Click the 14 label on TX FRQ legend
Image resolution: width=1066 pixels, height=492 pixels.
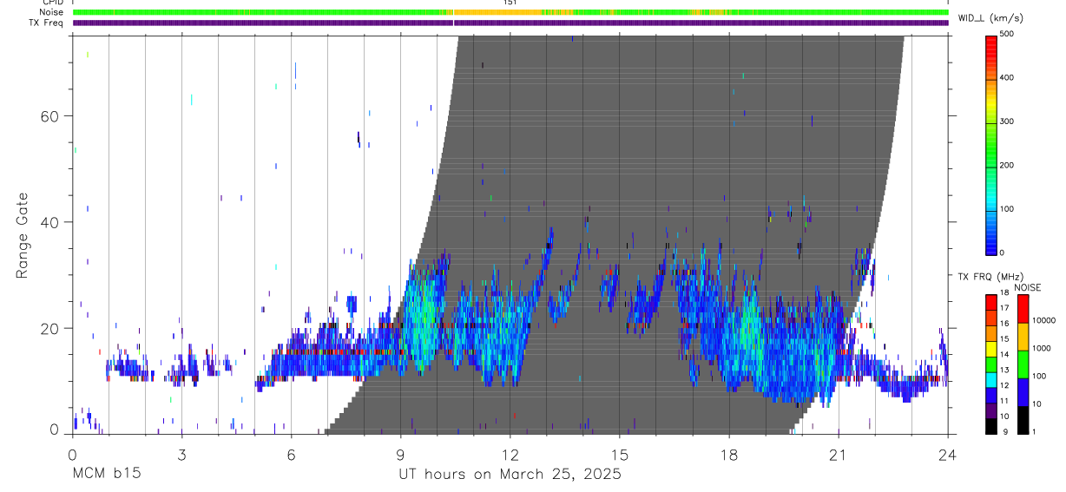[1004, 355]
